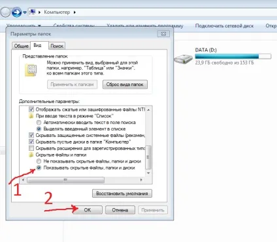
Task: Click the vertical scrollbar thumb
Action: tap(148, 157)
